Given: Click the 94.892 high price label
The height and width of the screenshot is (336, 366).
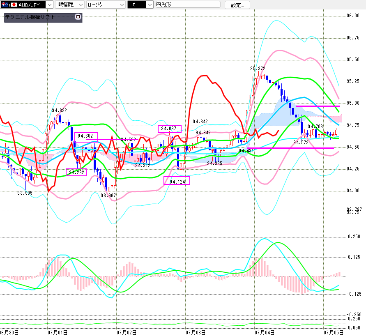Looking at the screenshot, I should [x=59, y=110].
